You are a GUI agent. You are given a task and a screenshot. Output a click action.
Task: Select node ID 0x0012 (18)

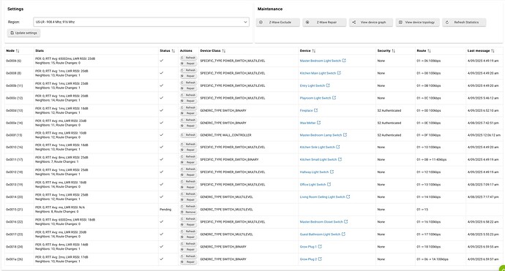(x=15, y=172)
